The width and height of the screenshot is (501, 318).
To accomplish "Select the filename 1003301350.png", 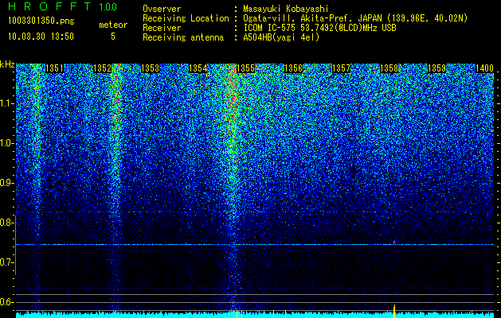I will coord(41,21).
